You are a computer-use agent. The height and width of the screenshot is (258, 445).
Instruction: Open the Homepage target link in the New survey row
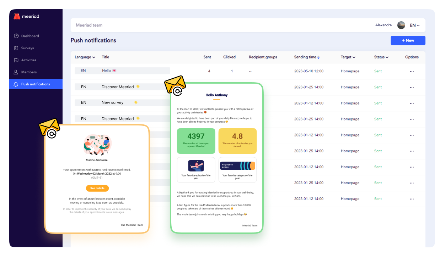[x=350, y=103]
